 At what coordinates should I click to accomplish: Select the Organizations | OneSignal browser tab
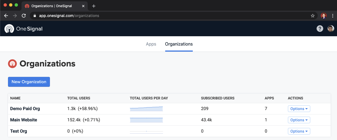(x=55, y=6)
